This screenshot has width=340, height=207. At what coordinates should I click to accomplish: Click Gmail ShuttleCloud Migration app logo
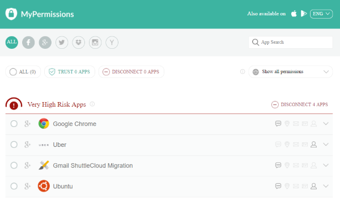point(44,166)
